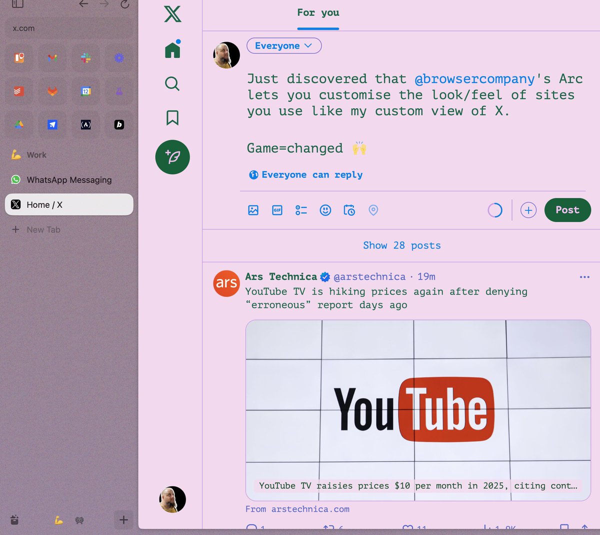This screenshot has height=535, width=600.
Task: Click the green Post button
Action: [567, 210]
